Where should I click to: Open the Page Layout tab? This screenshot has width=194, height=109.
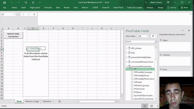[35, 8]
